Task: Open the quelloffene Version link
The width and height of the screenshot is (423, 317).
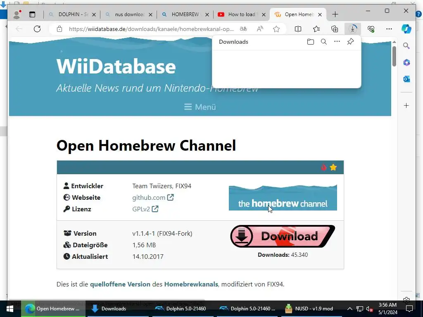Action: coord(120,284)
